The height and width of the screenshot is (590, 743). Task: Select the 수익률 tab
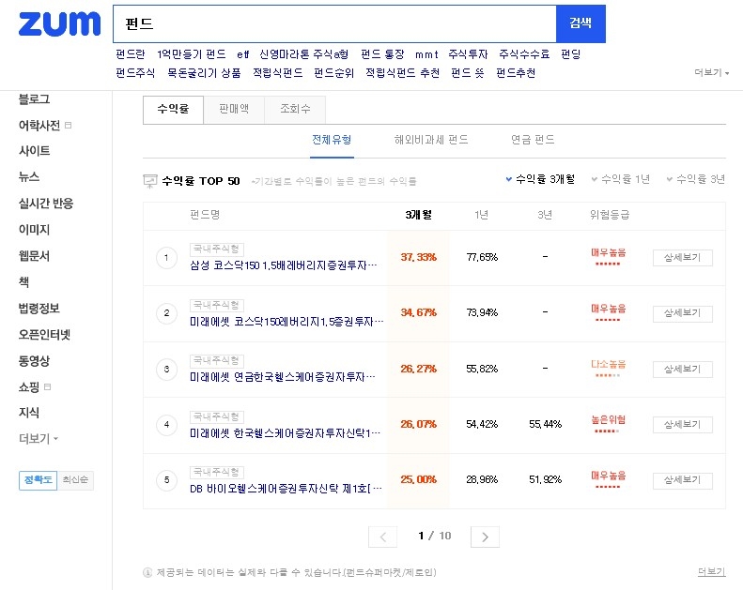coord(173,110)
